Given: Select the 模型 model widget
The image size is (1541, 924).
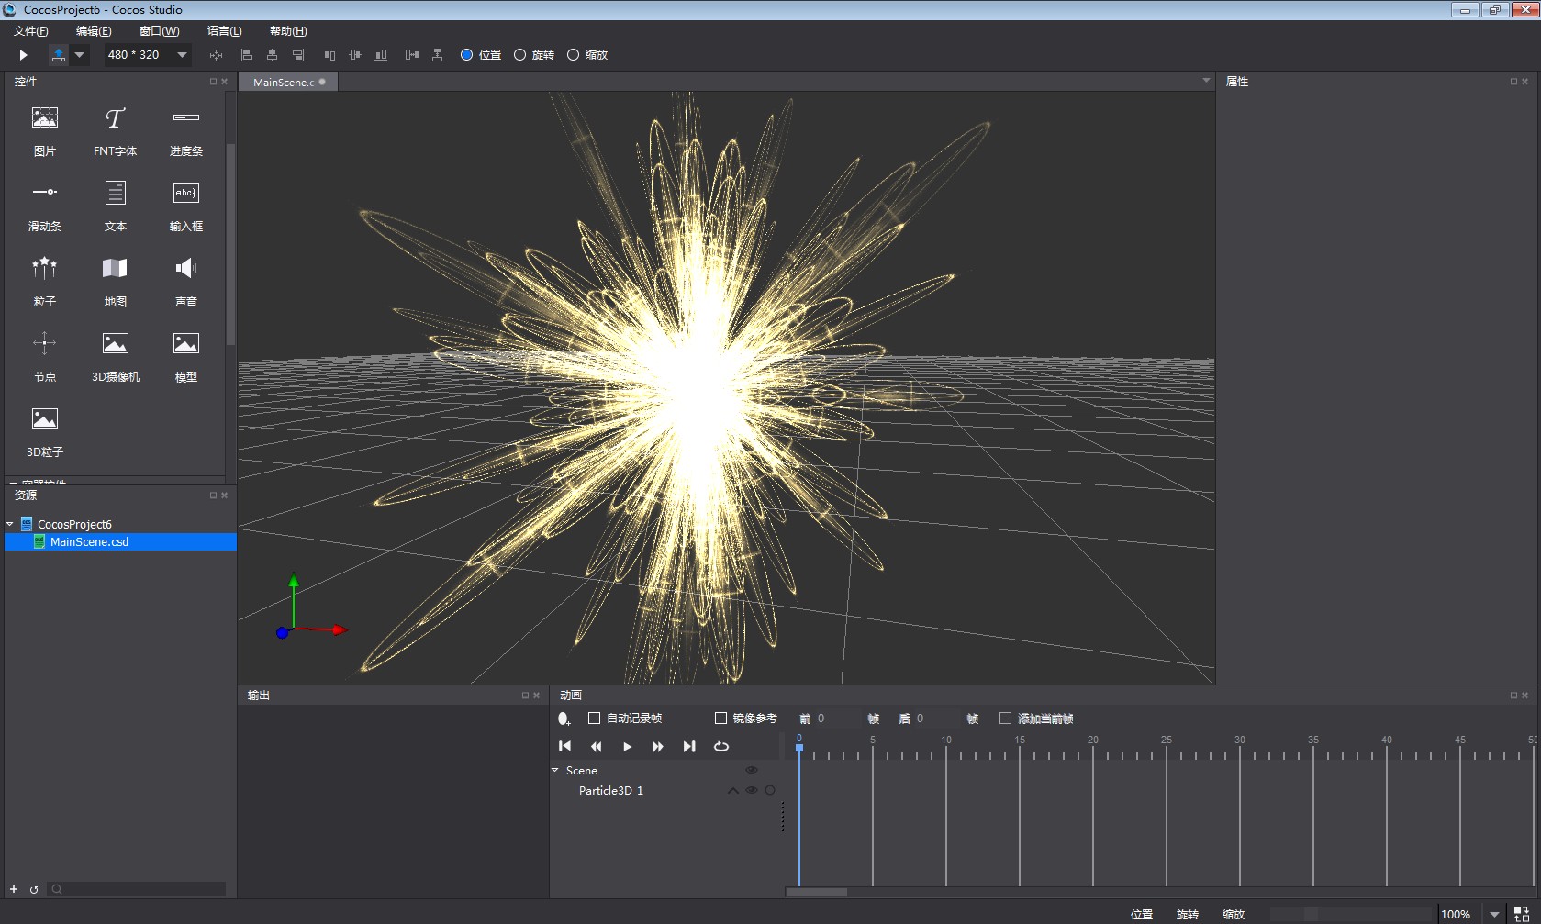Looking at the screenshot, I should [x=186, y=357].
